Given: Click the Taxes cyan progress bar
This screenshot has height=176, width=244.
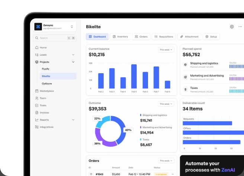Looking at the screenshot, I should (237, 91).
